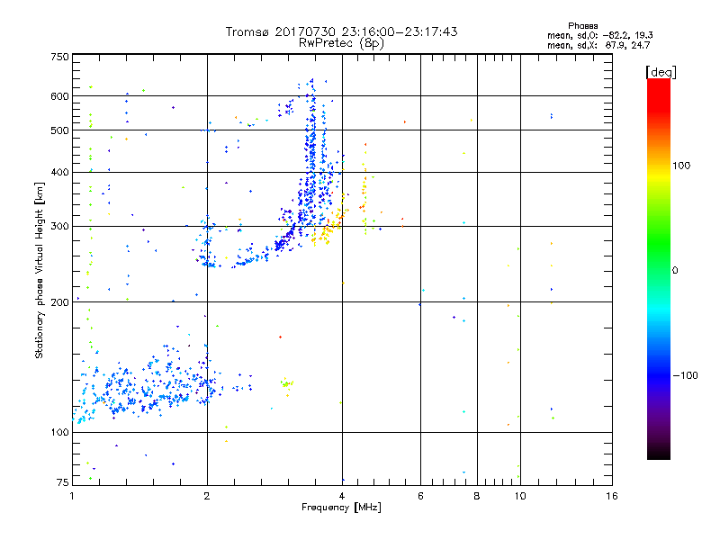This screenshot has width=720, height=540.
Task: Click the black end of the colorbar
Action: coord(659,454)
